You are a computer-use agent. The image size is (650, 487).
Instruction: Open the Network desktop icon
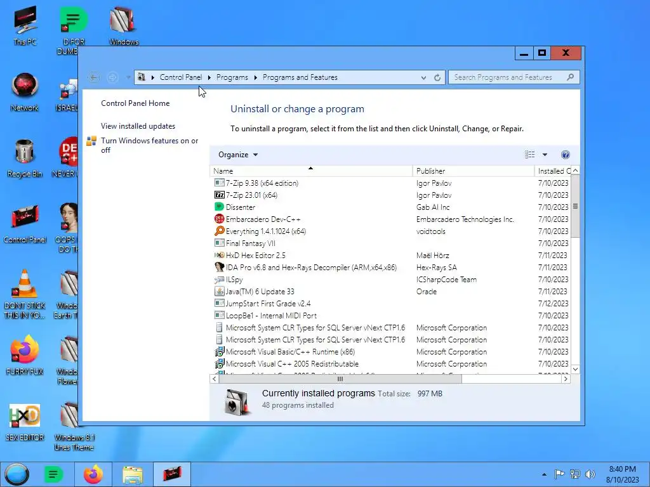pos(25,91)
